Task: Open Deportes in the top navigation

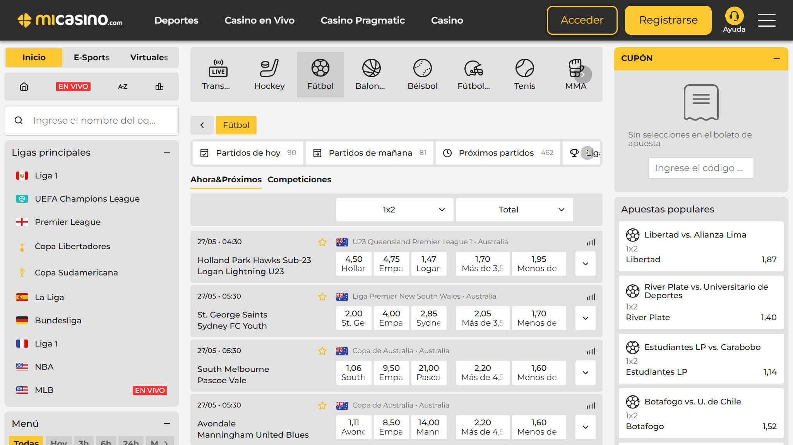Action: [176, 20]
